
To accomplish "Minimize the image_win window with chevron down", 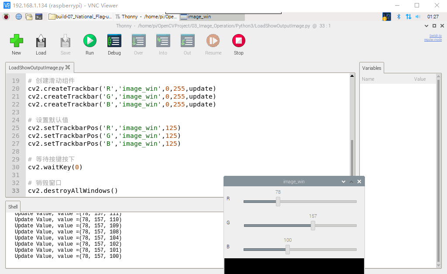I will click(x=343, y=182).
